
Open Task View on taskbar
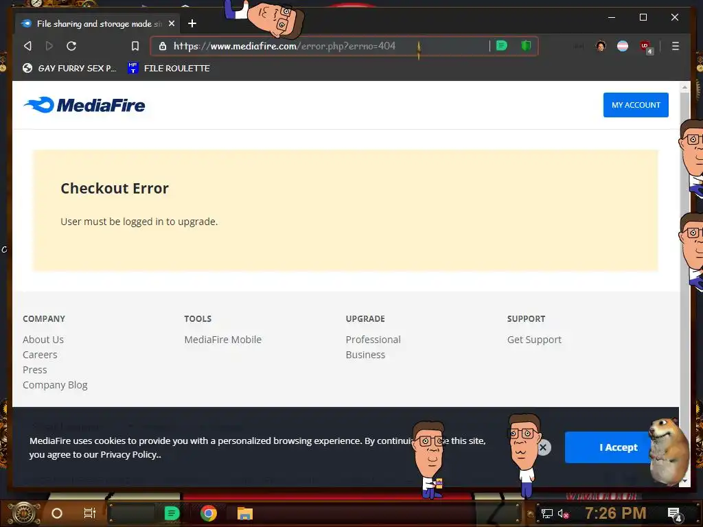90,513
